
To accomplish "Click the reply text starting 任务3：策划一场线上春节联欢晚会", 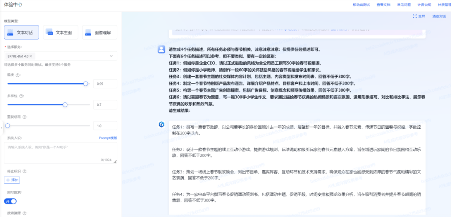I will click(x=296, y=175).
